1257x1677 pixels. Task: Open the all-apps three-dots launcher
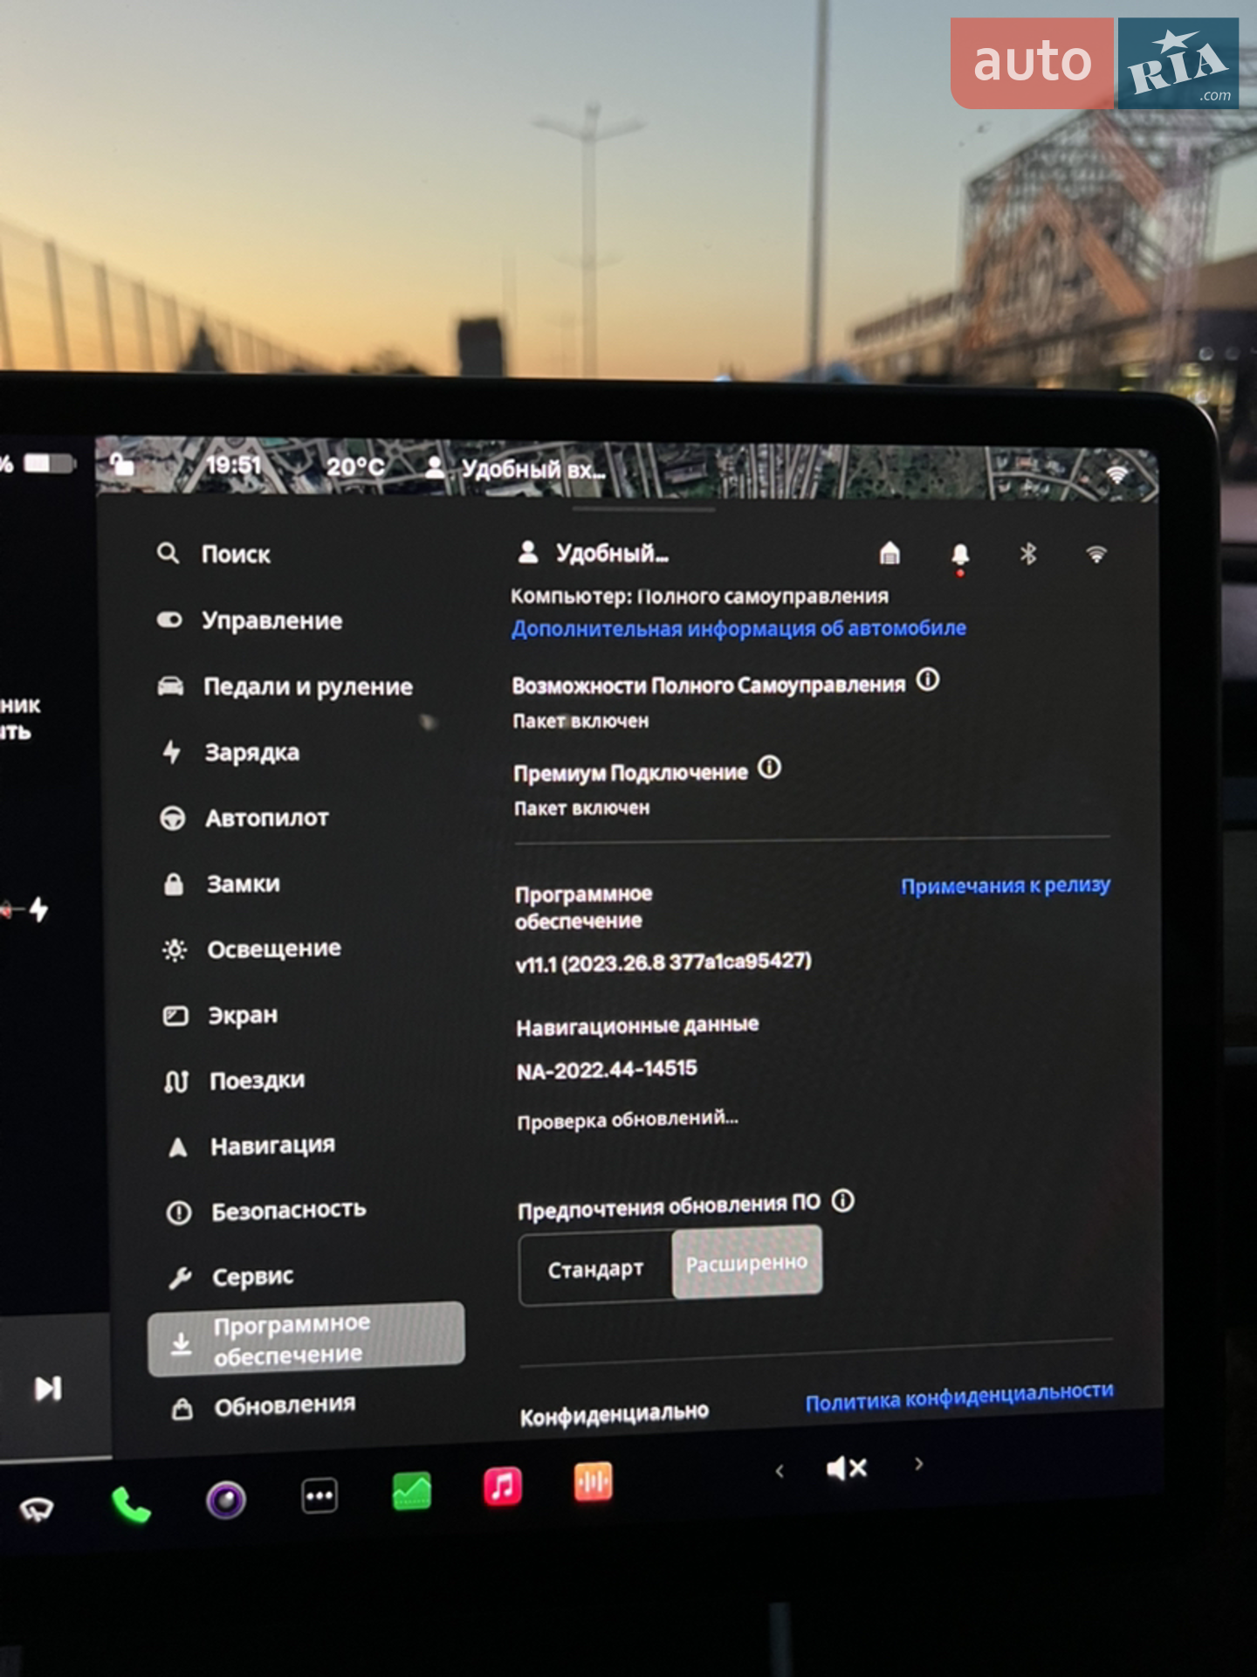coord(319,1496)
